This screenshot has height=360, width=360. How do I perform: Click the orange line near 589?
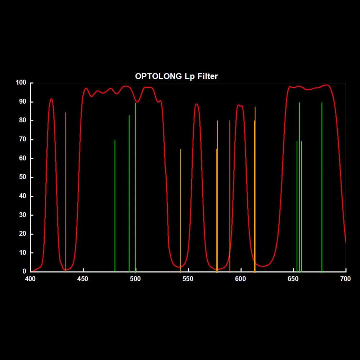point(230,197)
